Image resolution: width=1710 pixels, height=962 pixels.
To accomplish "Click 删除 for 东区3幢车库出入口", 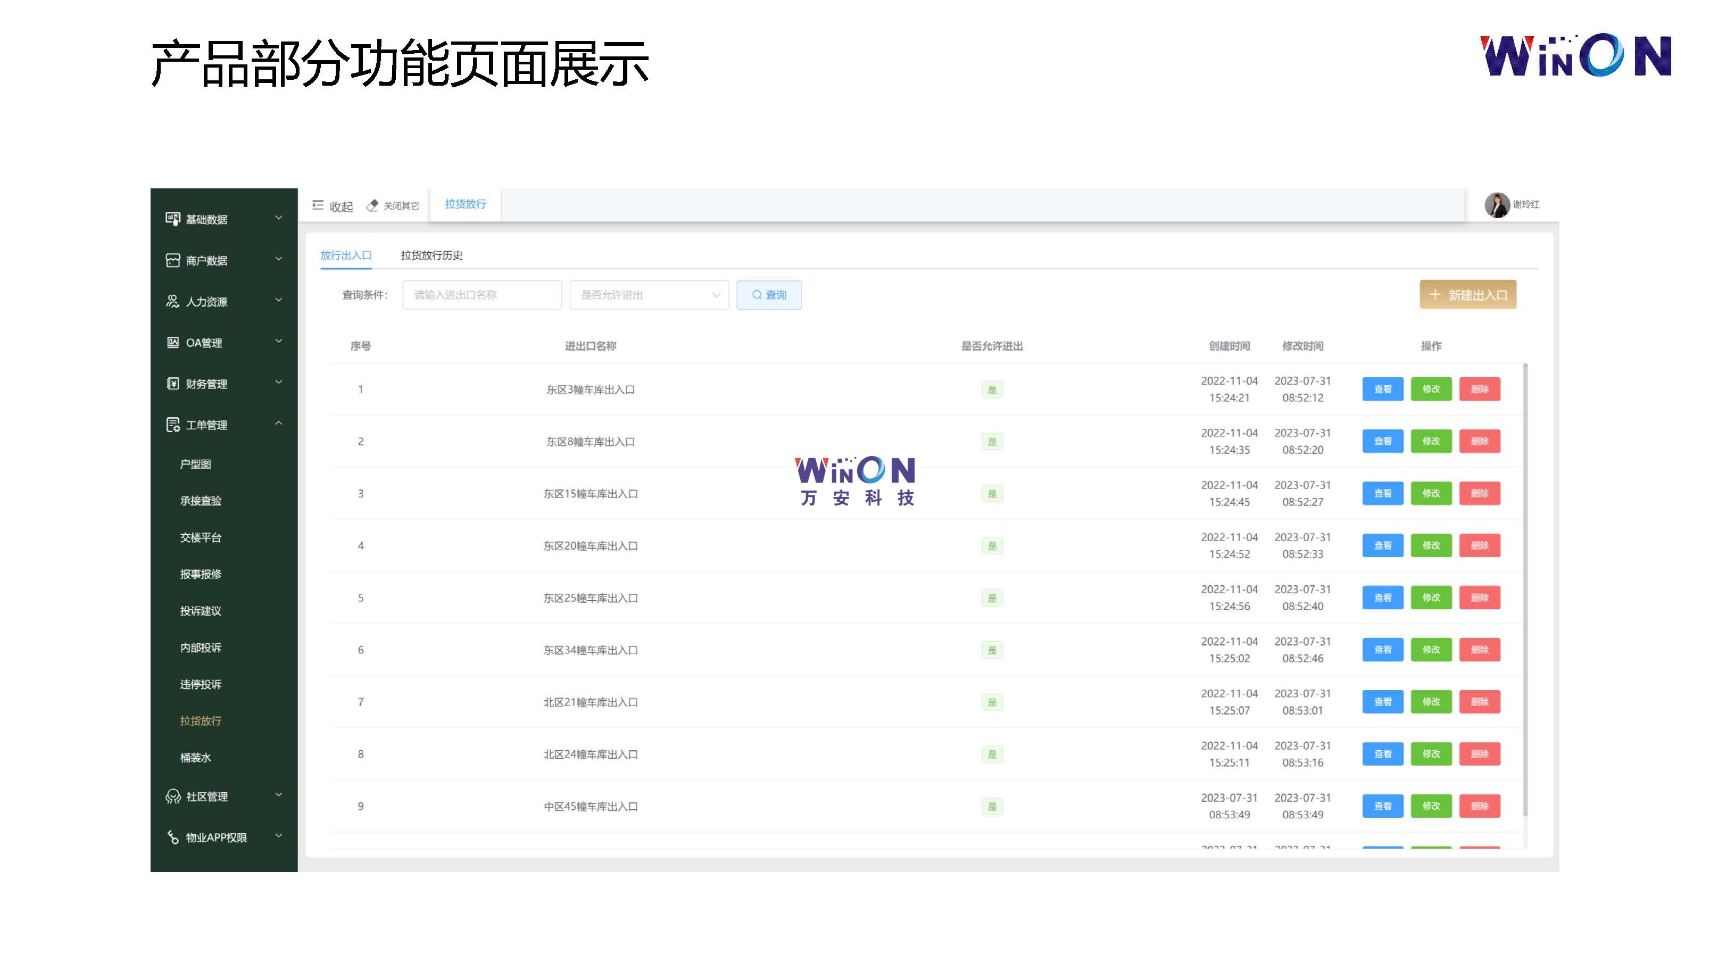I will [1480, 389].
